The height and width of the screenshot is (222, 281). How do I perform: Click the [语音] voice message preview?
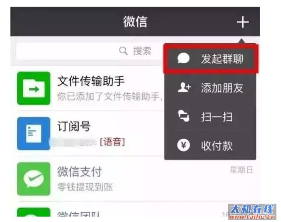tap(112, 142)
